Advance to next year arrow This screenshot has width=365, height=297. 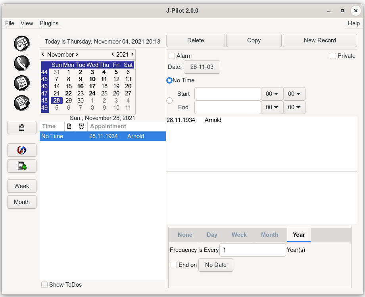click(133, 55)
